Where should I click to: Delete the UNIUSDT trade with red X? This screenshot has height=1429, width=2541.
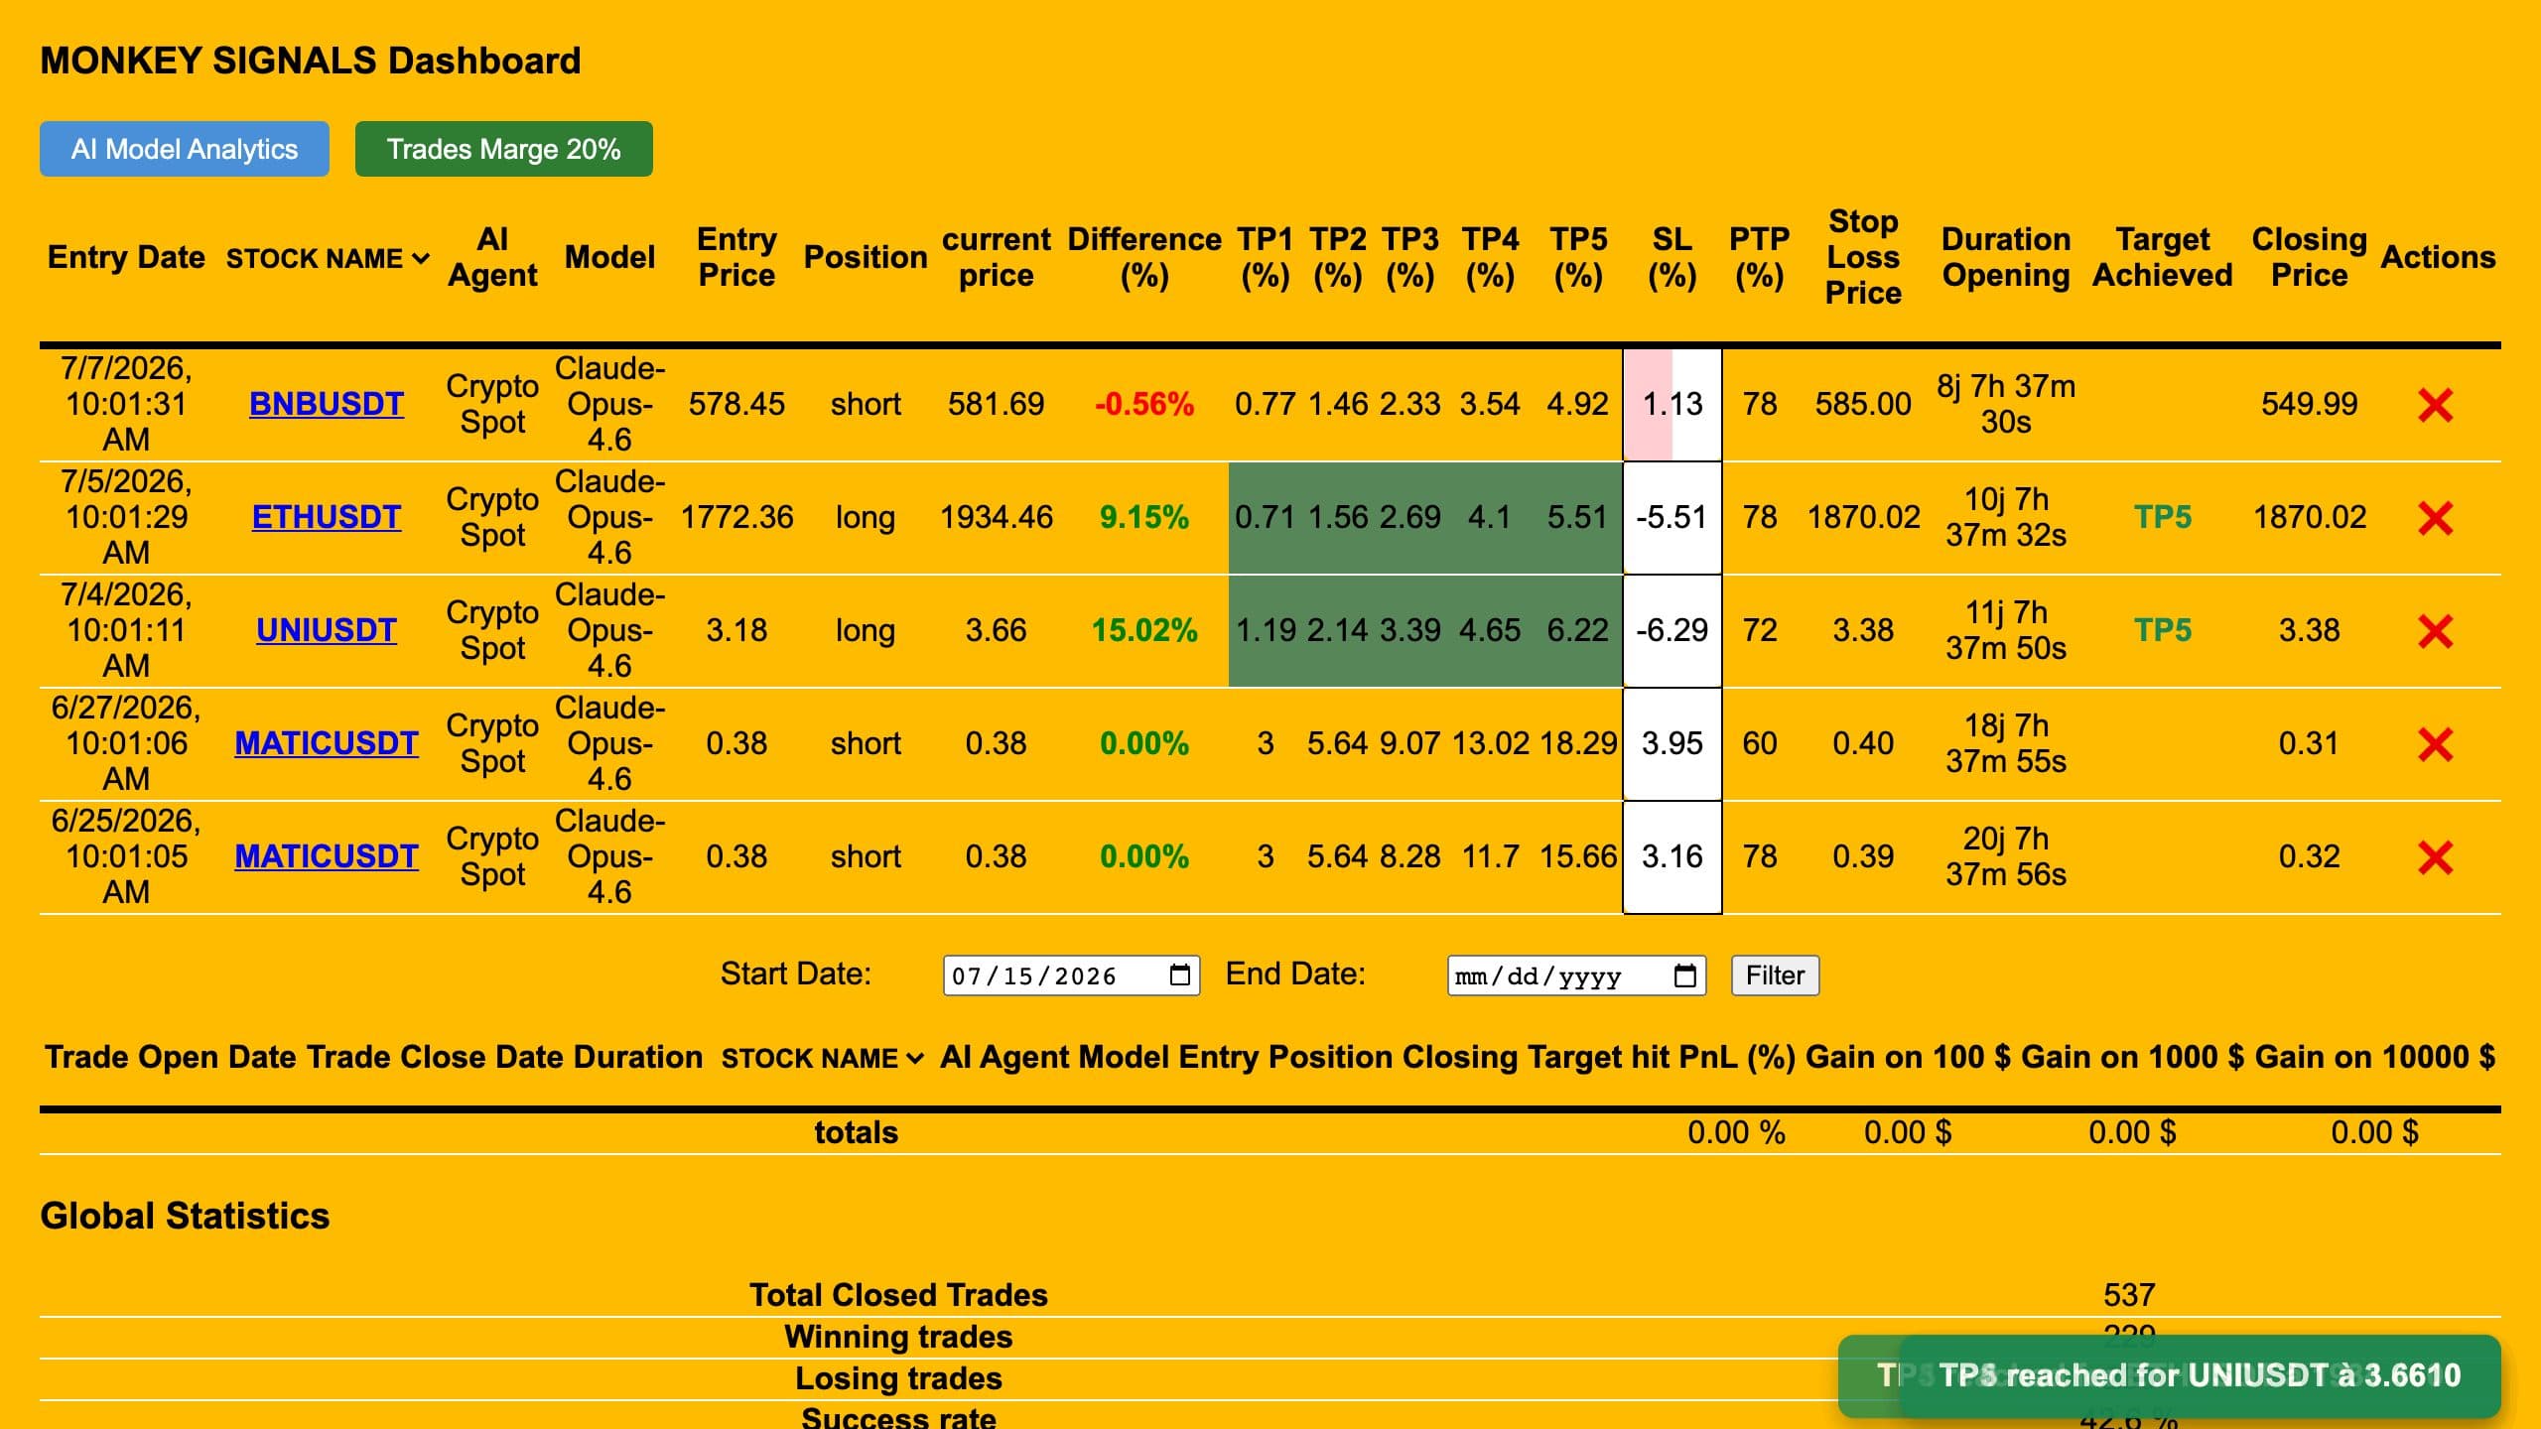click(2435, 630)
